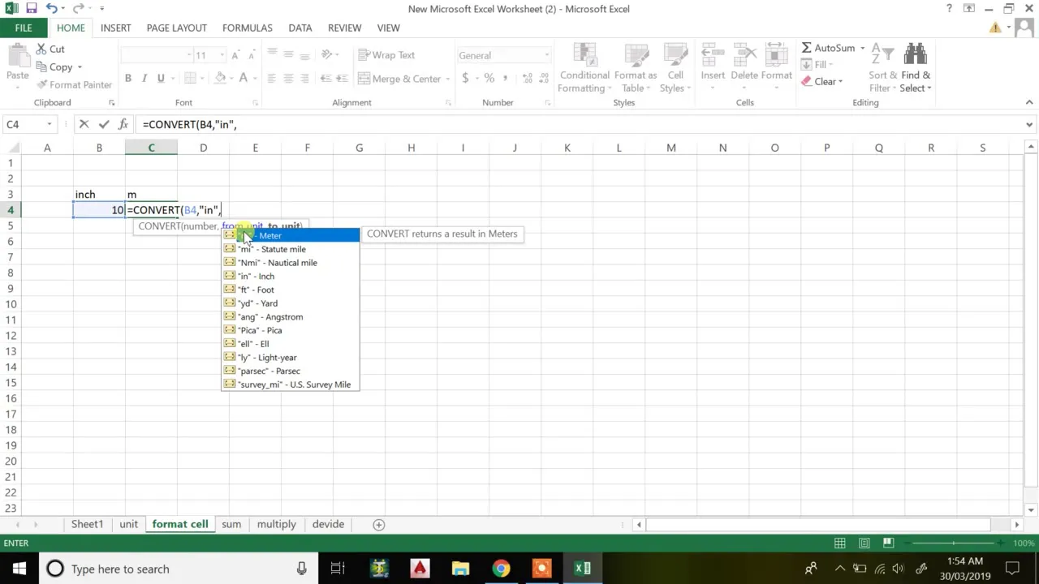Collapse the ribbon with the up chevron
Image resolution: width=1039 pixels, height=584 pixels.
[x=1029, y=102]
